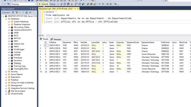Expand the Management folder
Image resolution: width=191 pixels, height=107 pixels.
[x=6, y=86]
